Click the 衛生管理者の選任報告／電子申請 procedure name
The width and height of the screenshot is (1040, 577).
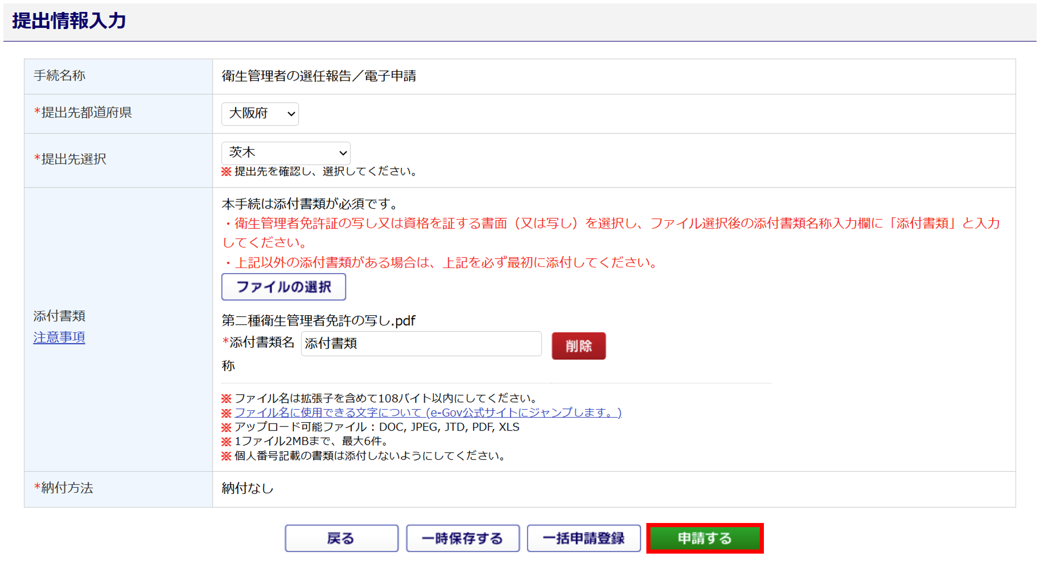tap(319, 76)
